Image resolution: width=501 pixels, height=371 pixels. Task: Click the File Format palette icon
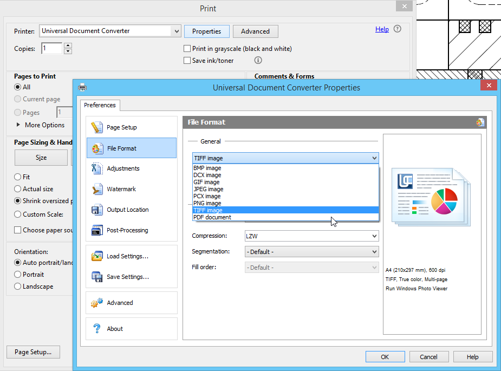click(x=97, y=148)
